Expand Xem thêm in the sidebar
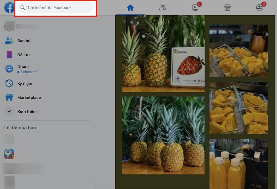 27,111
